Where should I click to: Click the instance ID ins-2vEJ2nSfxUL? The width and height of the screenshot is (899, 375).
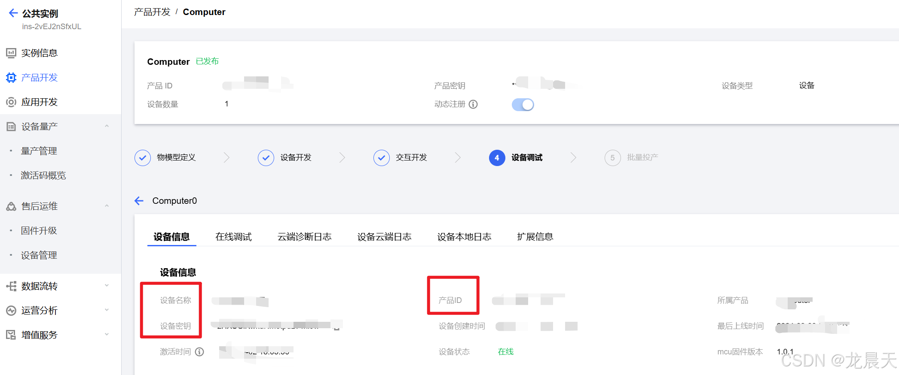point(52,27)
